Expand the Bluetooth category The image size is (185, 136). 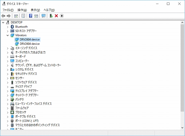pos(8,27)
